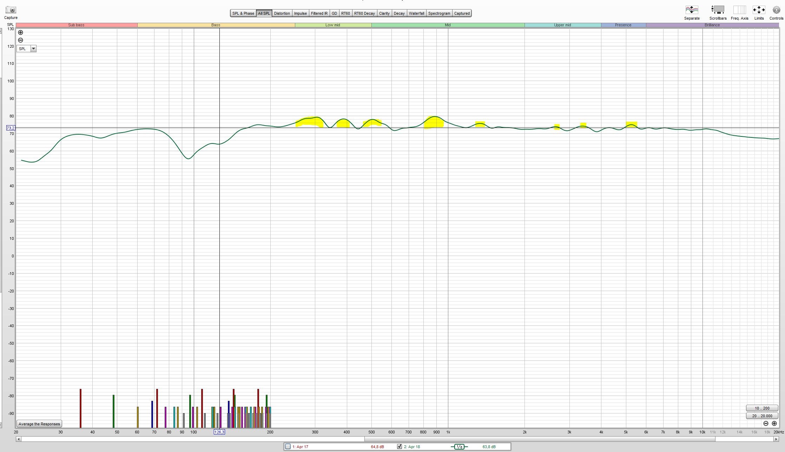785x452 pixels.
Task: Open the Controls gear icon
Action: click(776, 10)
